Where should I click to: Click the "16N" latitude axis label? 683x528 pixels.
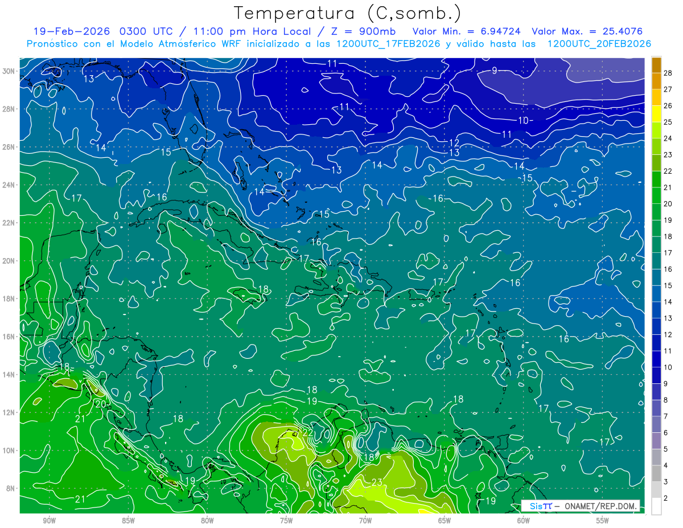click(x=9, y=337)
